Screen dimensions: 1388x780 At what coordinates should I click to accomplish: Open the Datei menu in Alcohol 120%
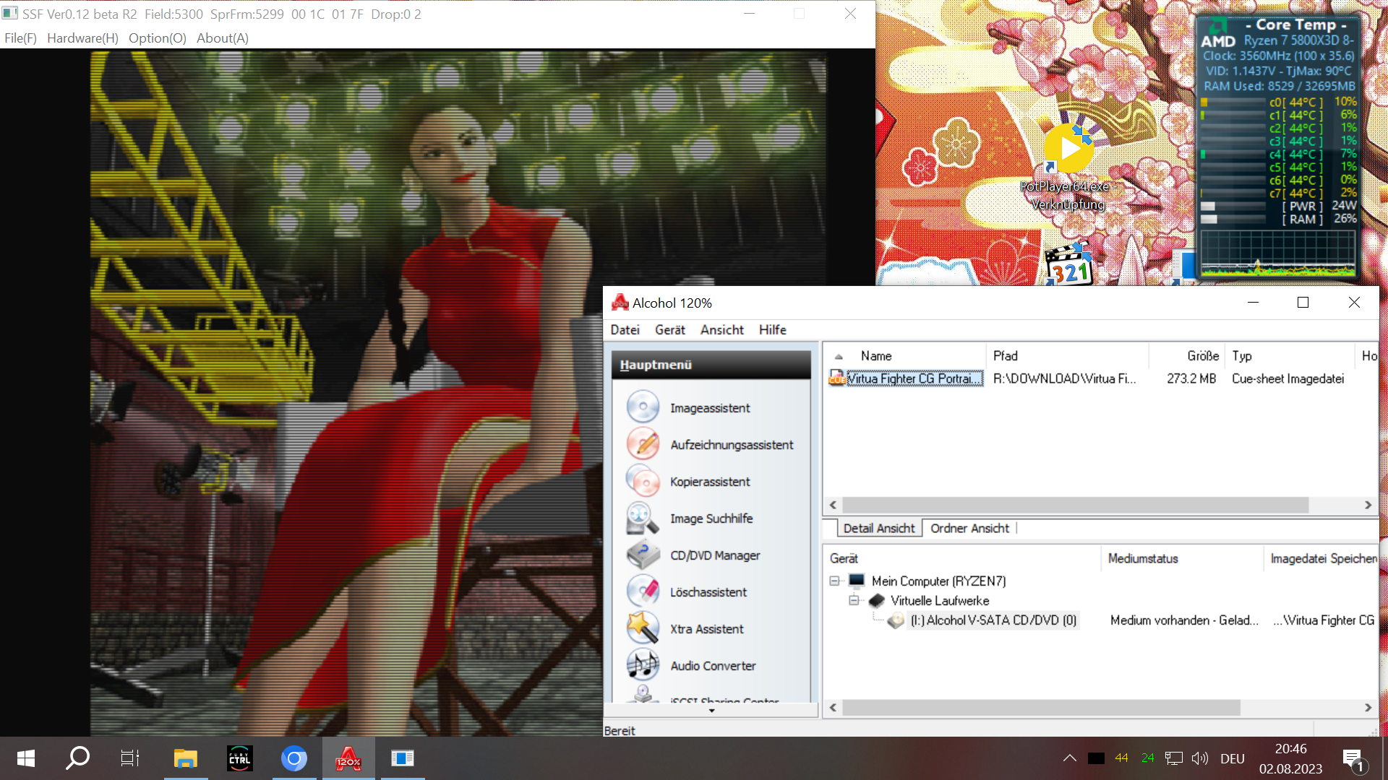pyautogui.click(x=625, y=329)
